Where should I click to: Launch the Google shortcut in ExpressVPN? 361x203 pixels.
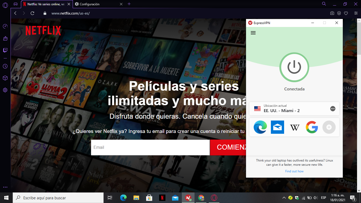[x=312, y=127]
